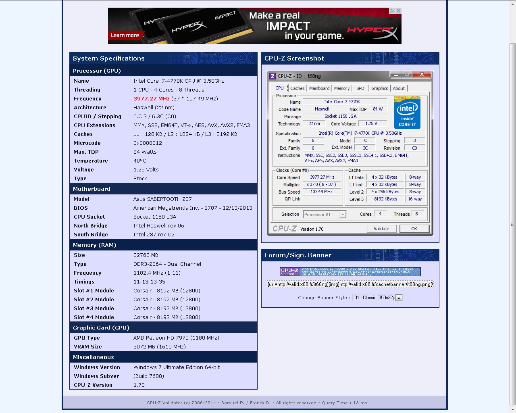Click the Asus SABERTOOTH Z87 model text
The width and height of the screenshot is (516, 413).
(162, 199)
